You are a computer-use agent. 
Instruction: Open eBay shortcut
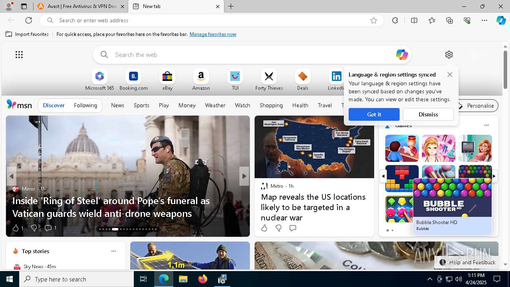coord(167,80)
